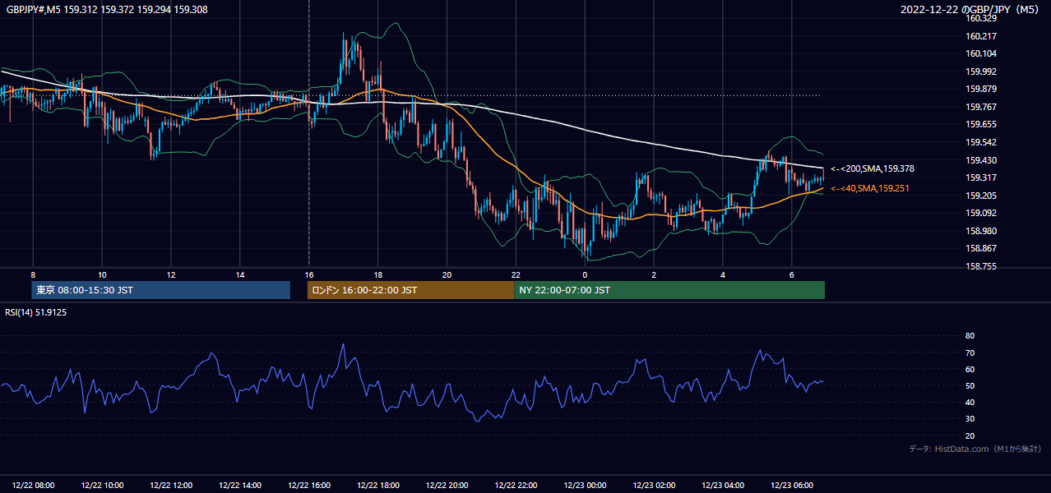
Task: Click the 12/22 18:00 time label
Action: 378,486
